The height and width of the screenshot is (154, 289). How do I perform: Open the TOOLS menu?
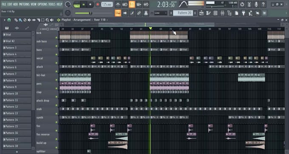[x=52, y=4]
